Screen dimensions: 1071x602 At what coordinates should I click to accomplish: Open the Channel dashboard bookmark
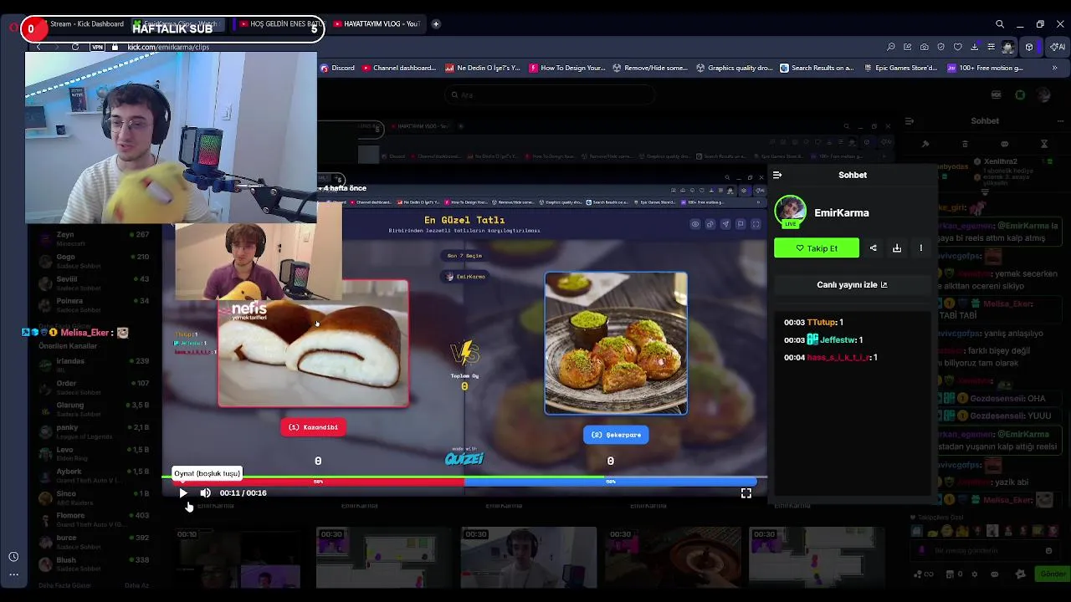[x=399, y=68]
